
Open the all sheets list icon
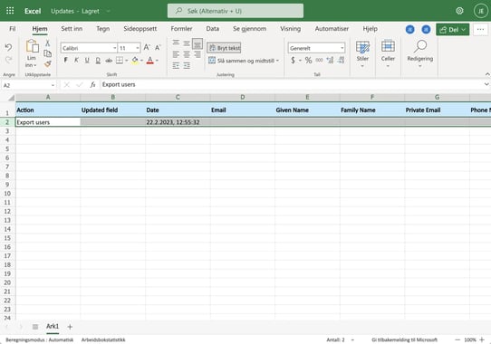pos(35,327)
